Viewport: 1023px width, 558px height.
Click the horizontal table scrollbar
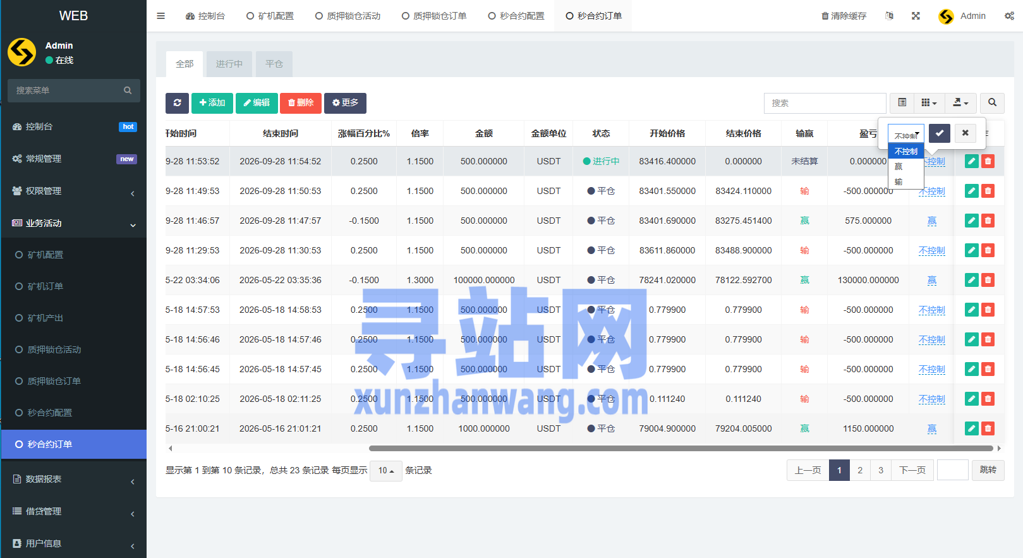(681, 448)
